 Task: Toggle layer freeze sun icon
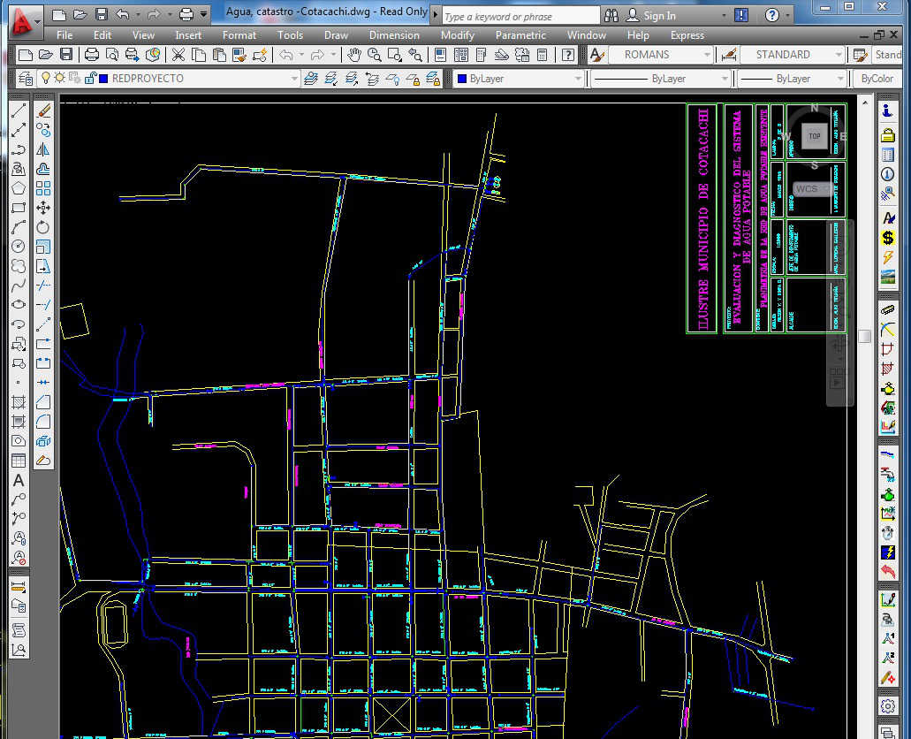pos(60,79)
